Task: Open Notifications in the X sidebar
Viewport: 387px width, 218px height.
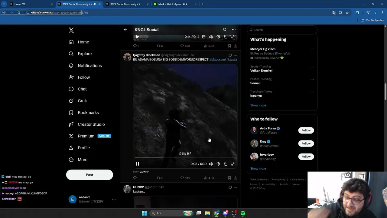Action: point(85,65)
